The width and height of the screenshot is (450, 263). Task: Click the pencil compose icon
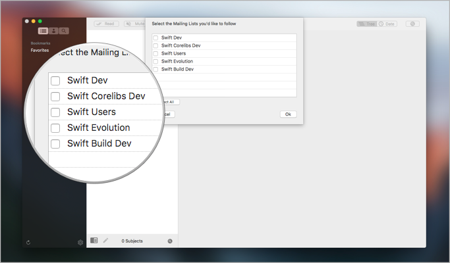click(106, 241)
